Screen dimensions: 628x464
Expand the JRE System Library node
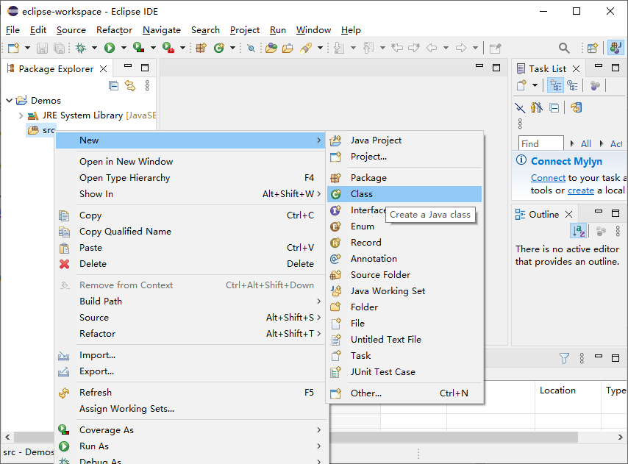pyautogui.click(x=21, y=115)
